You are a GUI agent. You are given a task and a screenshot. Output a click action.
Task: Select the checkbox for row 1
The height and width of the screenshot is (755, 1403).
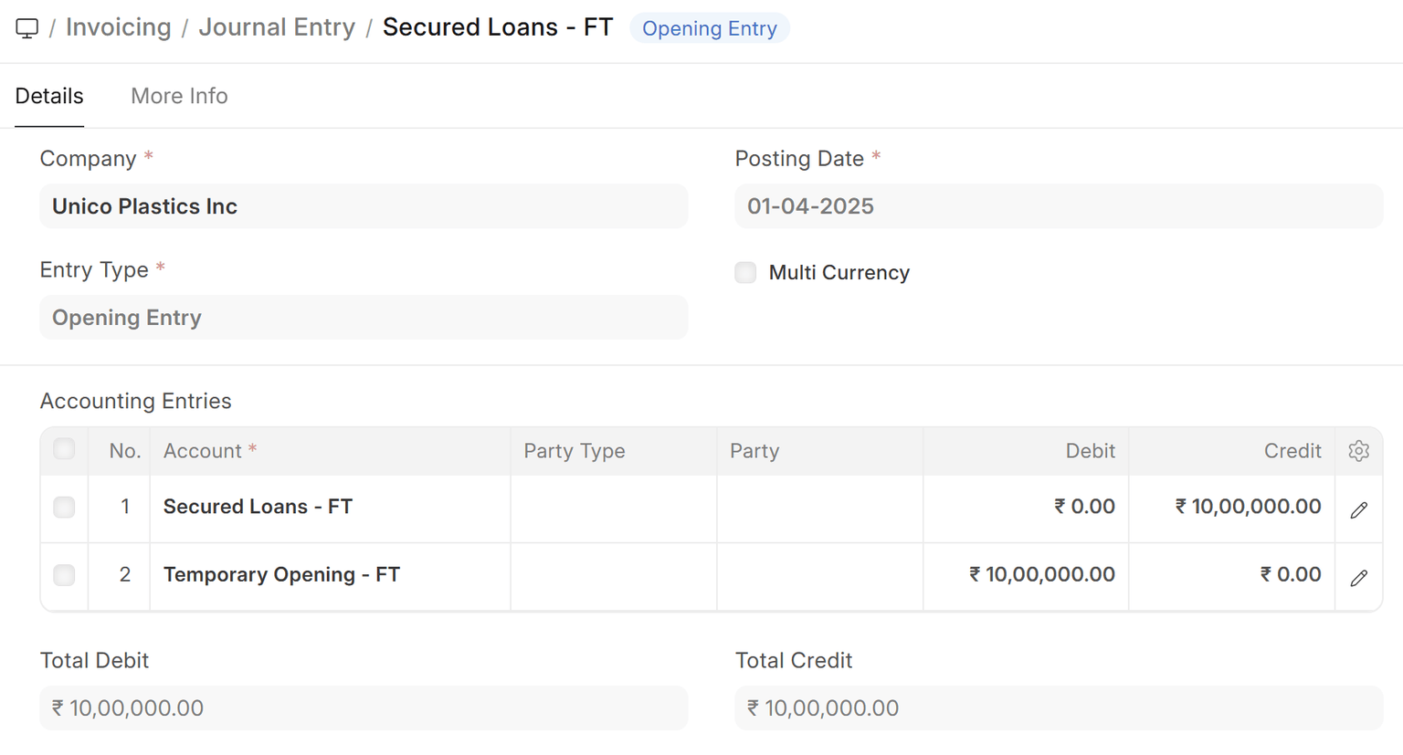pyautogui.click(x=64, y=507)
